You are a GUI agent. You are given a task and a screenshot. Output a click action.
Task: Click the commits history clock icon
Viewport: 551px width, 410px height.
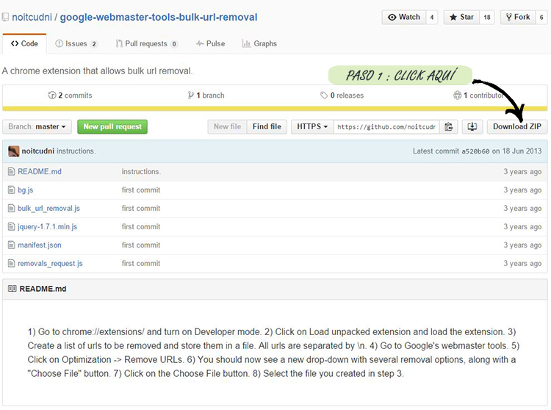(52, 96)
